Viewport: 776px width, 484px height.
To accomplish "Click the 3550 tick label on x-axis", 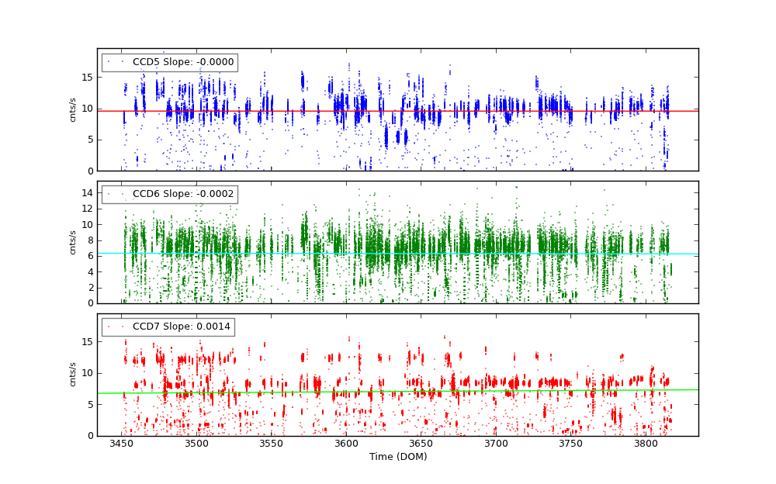I will (272, 444).
